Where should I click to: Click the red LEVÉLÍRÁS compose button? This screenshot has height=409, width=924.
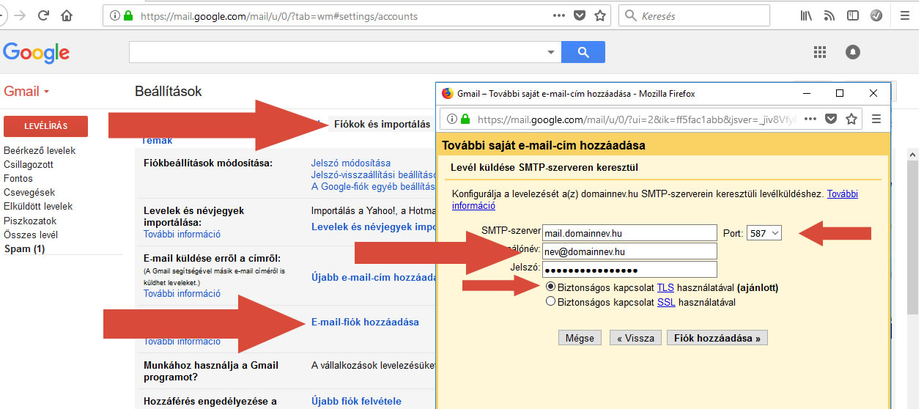click(x=45, y=126)
